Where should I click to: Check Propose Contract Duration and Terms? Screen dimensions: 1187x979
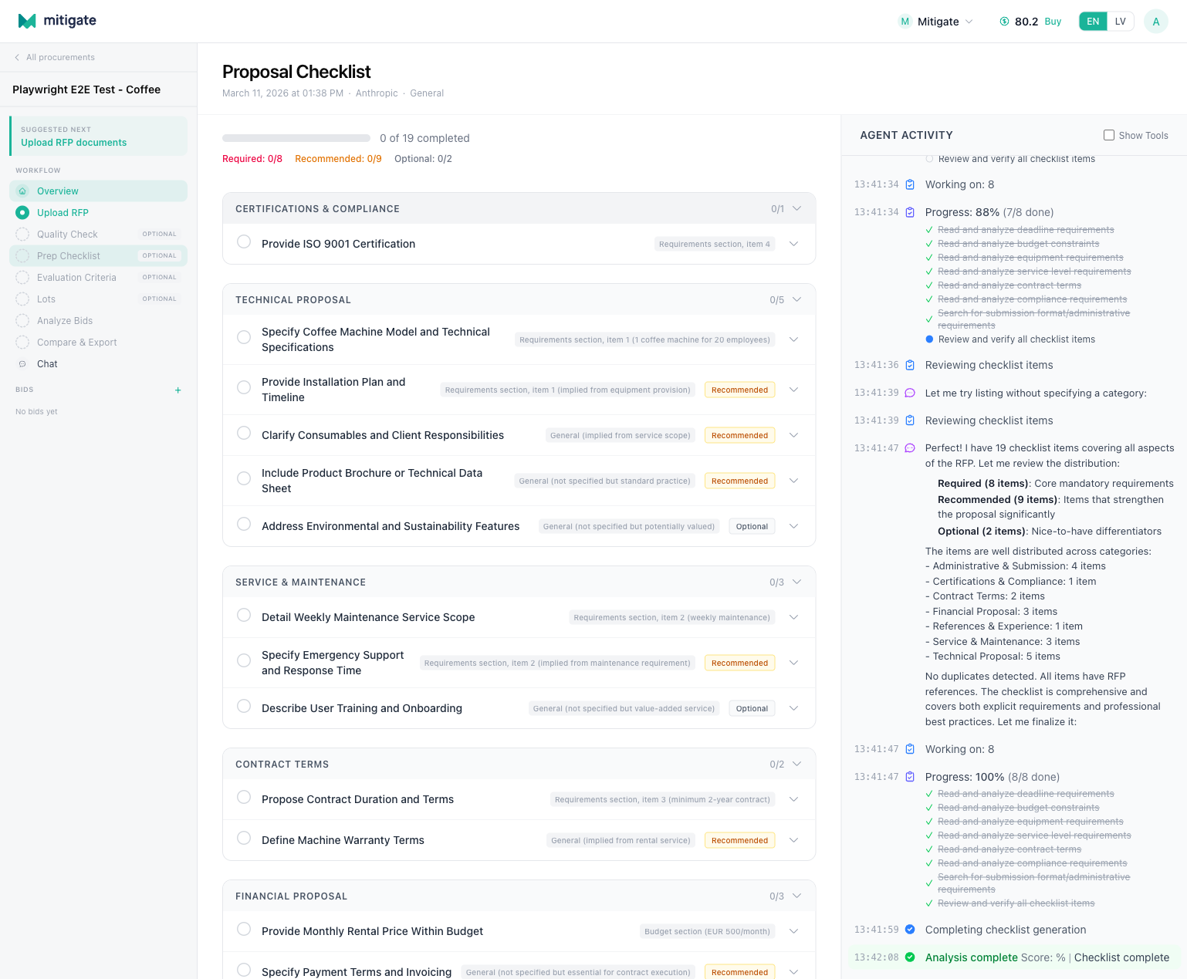[244, 797]
